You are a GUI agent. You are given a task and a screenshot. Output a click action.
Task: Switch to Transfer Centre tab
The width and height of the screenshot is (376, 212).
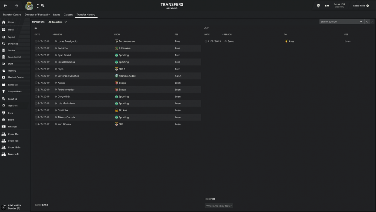click(x=12, y=15)
